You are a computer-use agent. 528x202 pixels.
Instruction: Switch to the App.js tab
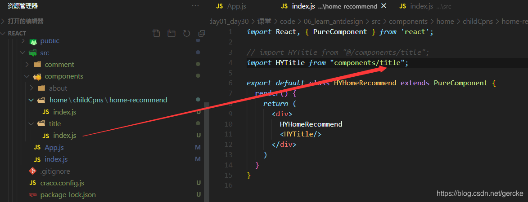(232, 6)
